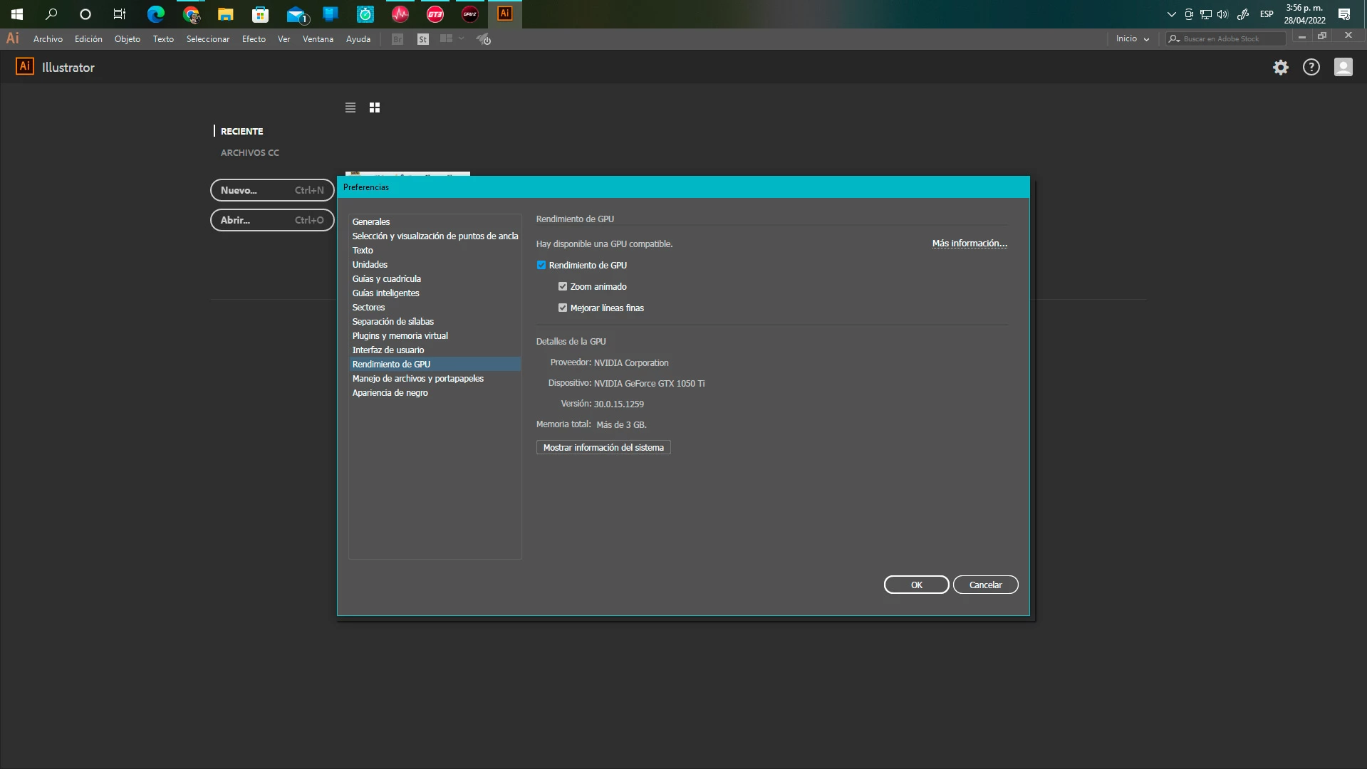Select Generales in preferences list
Viewport: 1367px width, 769px height.
pyautogui.click(x=435, y=222)
